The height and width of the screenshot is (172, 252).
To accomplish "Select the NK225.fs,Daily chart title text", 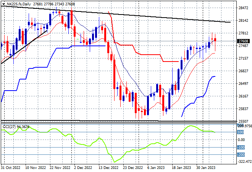I will pos(19,4).
